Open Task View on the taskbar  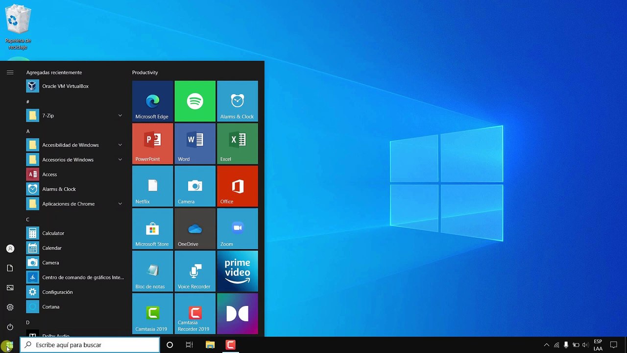tap(189, 345)
